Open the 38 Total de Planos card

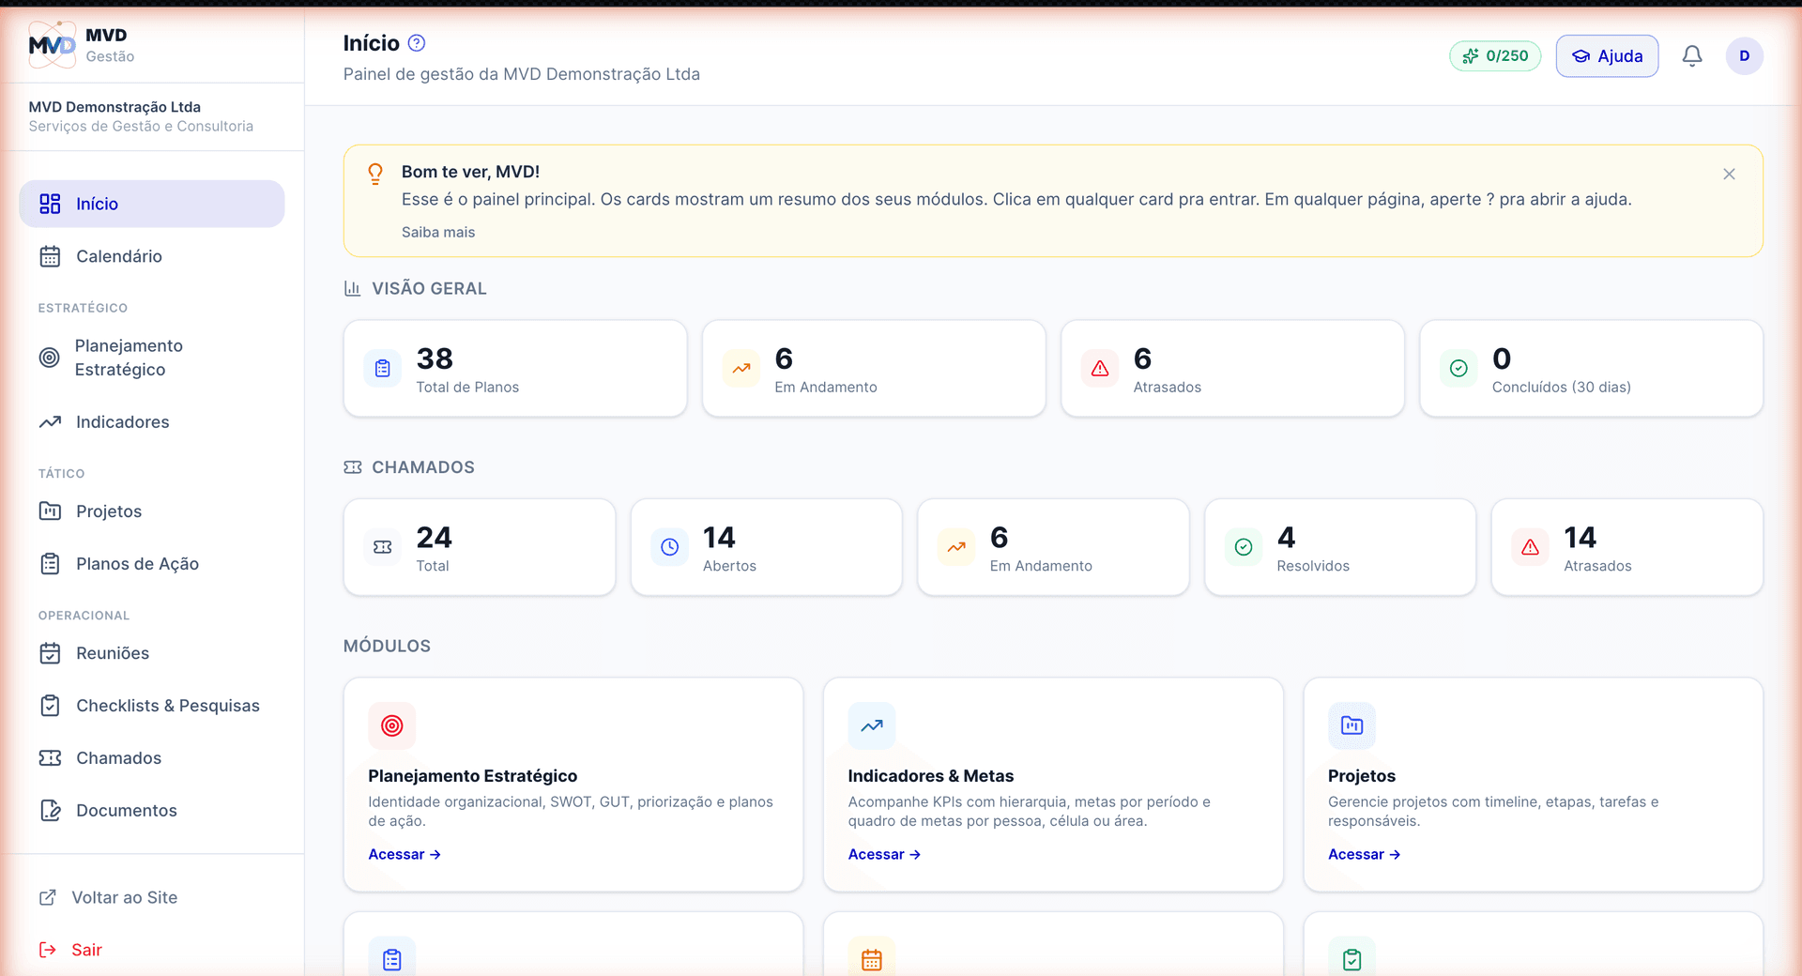[x=515, y=369]
